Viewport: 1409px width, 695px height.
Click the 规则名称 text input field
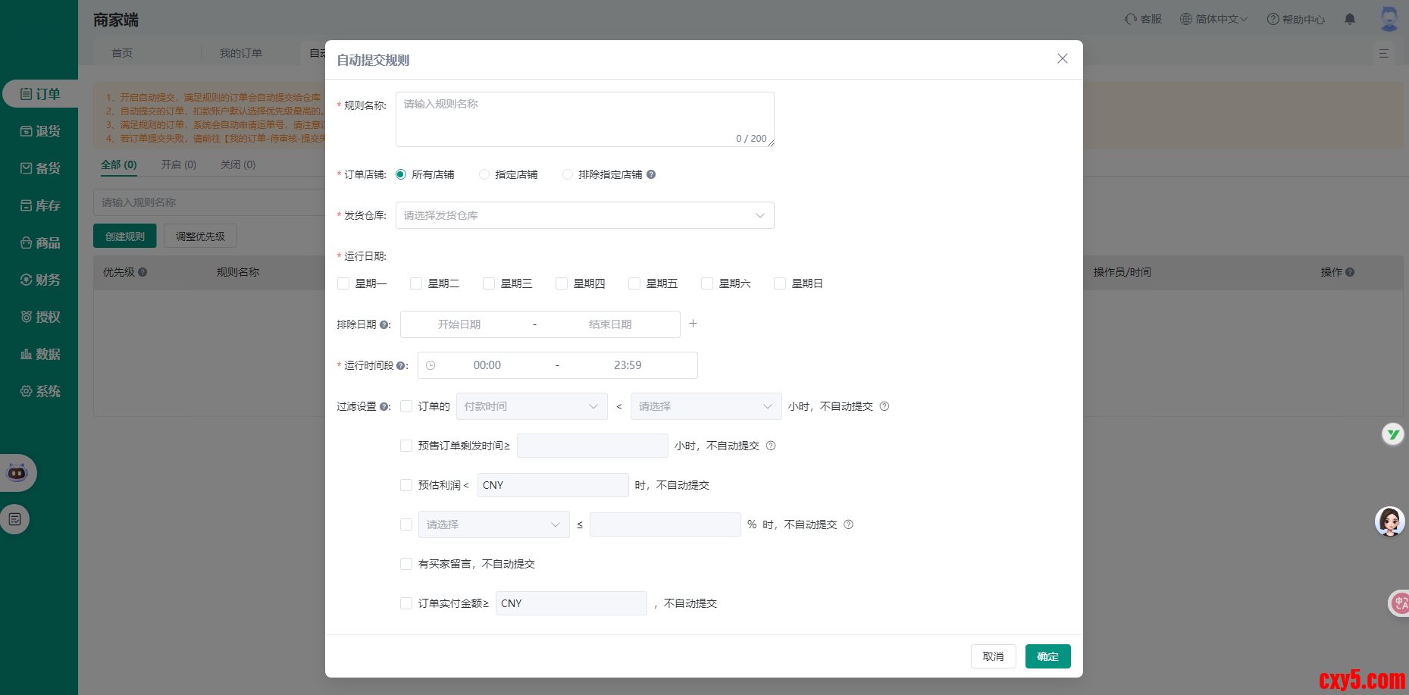584,119
